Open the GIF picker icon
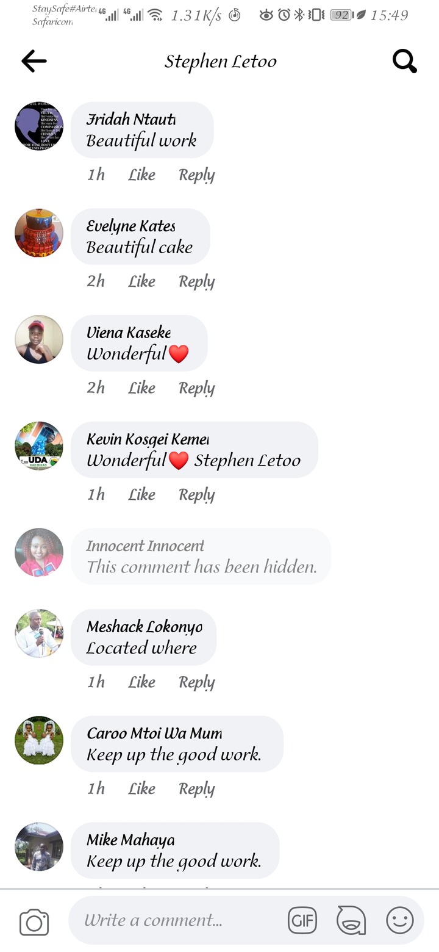The image size is (439, 952). click(302, 920)
